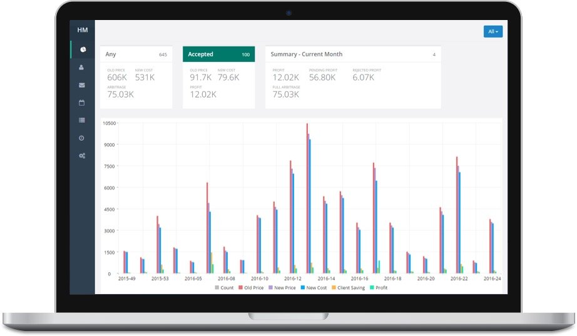Image resolution: width=577 pixels, height=336 pixels.
Task: Click the 2015-49 x-axis label
Action: coord(126,278)
